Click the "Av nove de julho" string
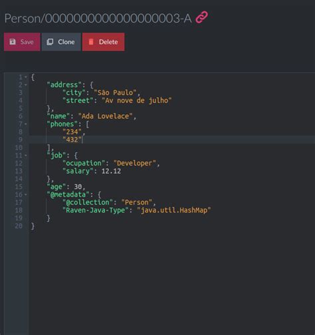This screenshot has width=315, height=335. [137, 100]
